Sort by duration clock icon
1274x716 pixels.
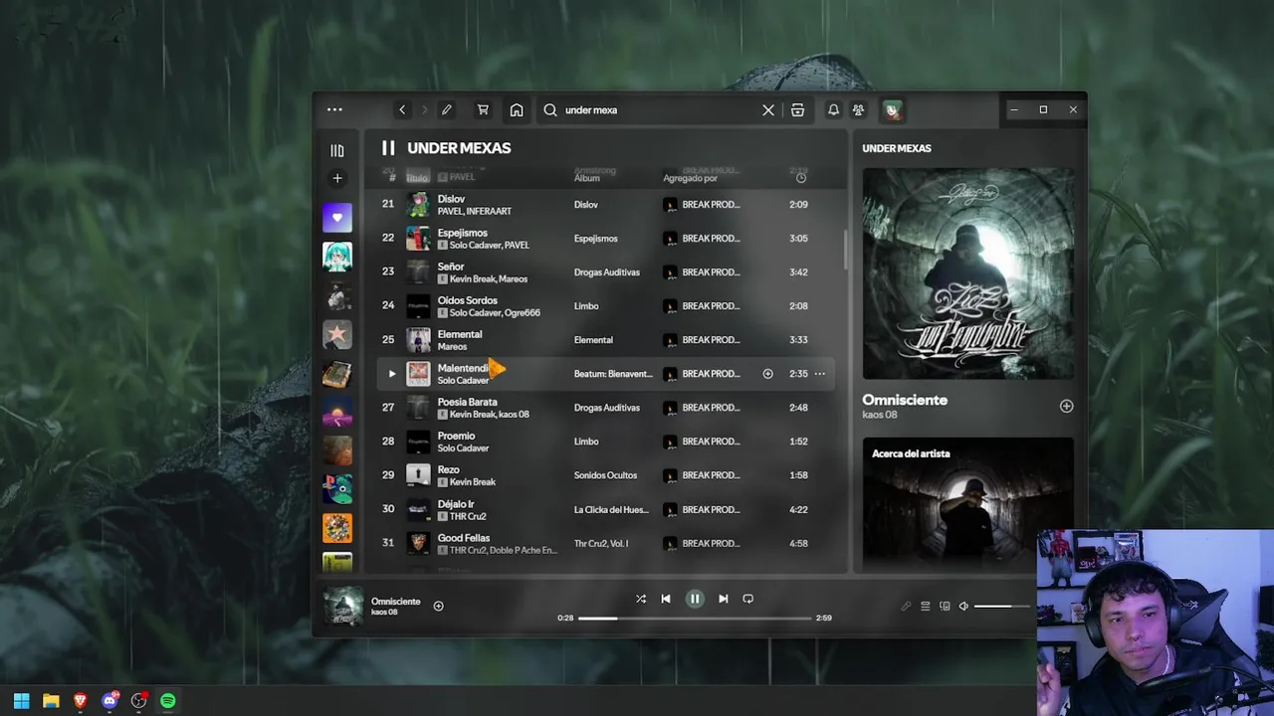(x=801, y=178)
